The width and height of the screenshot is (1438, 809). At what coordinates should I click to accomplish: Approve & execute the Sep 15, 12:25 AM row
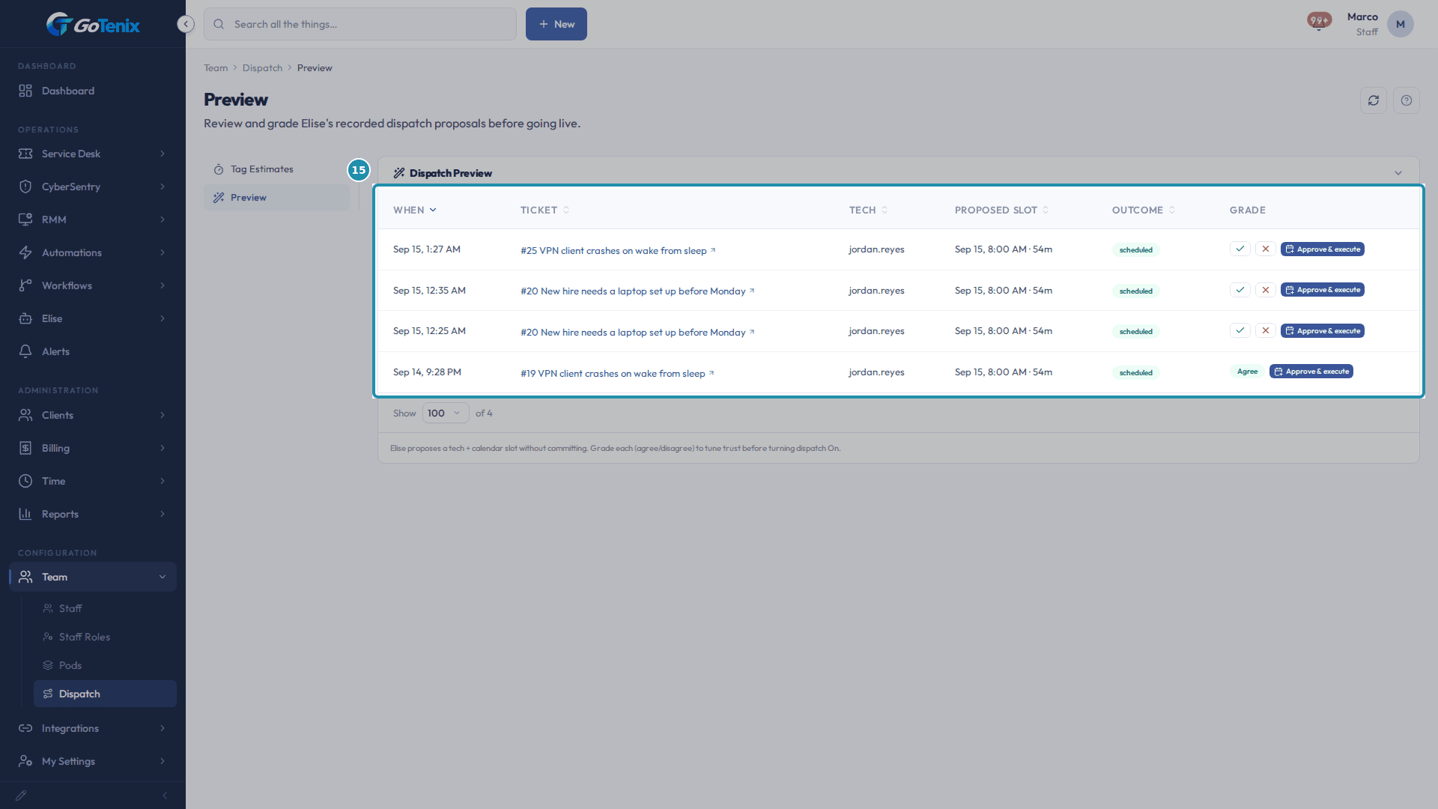pos(1322,330)
